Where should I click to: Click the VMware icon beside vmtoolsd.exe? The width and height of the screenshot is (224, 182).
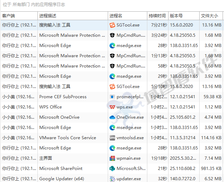[112, 138]
